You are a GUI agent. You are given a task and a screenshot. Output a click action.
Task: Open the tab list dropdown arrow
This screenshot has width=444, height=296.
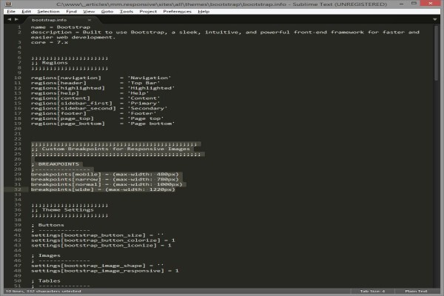click(434, 19)
